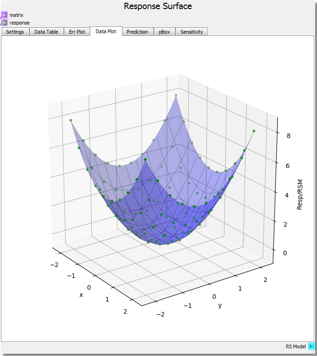This screenshot has height=356, width=317.
Task: Go to the Prediction tab
Action: pos(137,32)
